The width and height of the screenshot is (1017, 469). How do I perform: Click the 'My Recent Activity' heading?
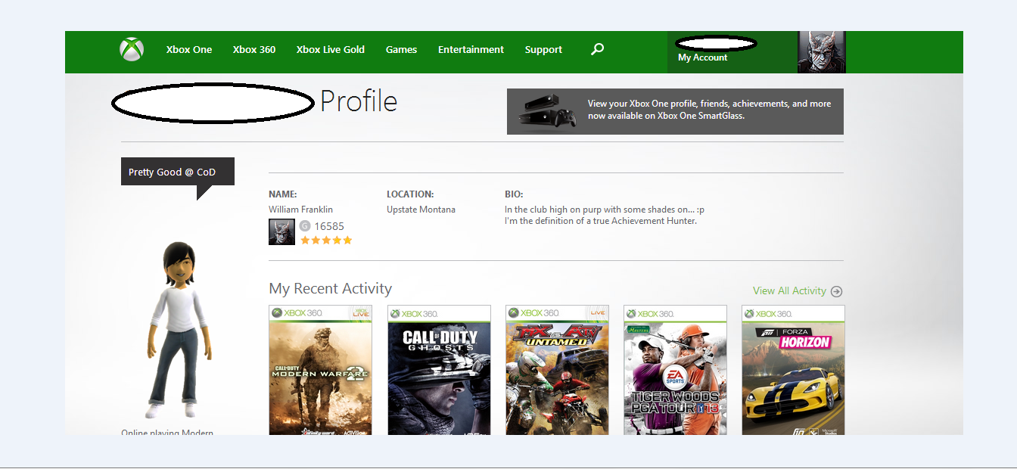(x=331, y=288)
